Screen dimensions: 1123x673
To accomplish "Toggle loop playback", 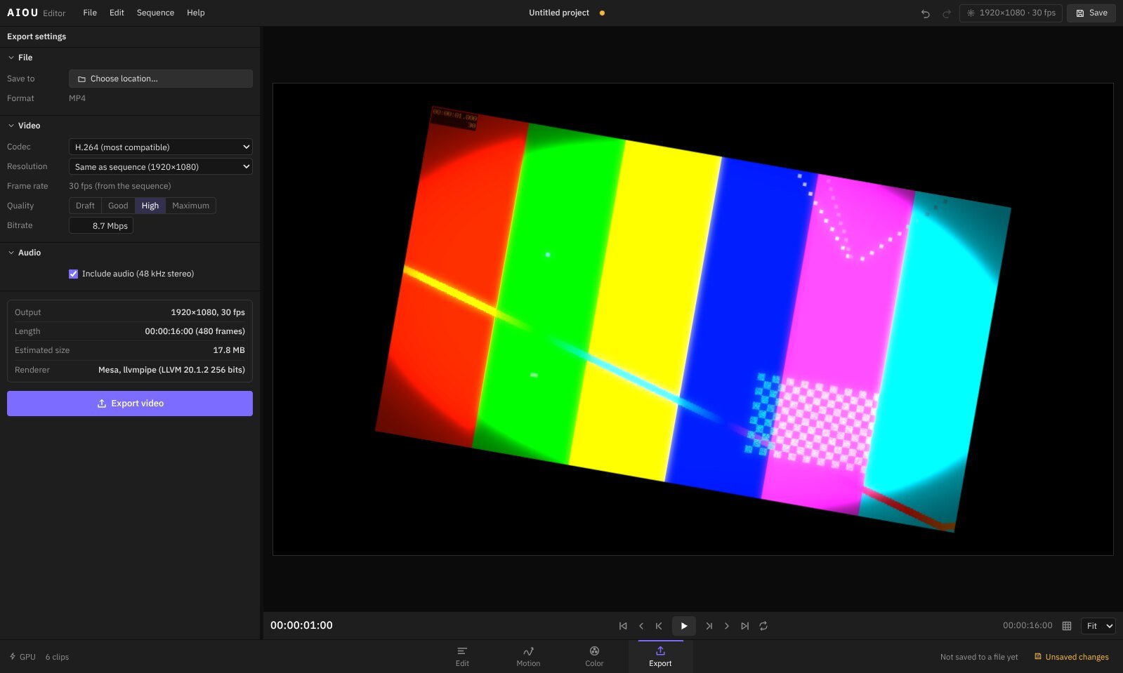I will click(x=763, y=626).
